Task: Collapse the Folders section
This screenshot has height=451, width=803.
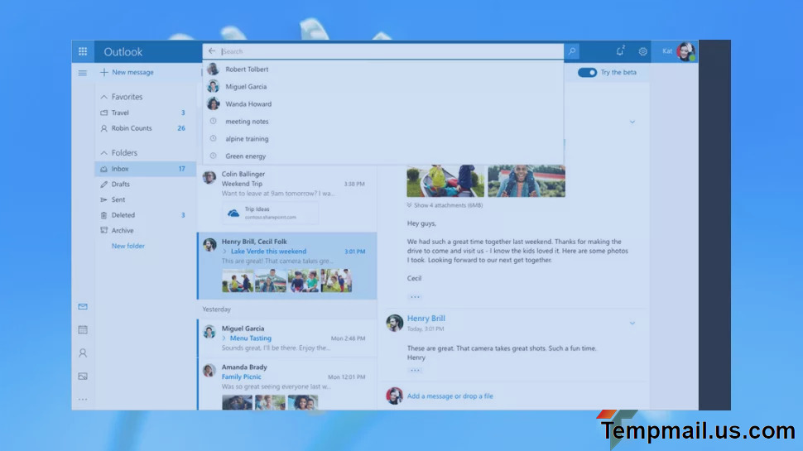Action: coord(103,153)
